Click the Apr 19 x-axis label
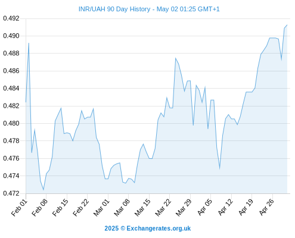 (x=246, y=208)
